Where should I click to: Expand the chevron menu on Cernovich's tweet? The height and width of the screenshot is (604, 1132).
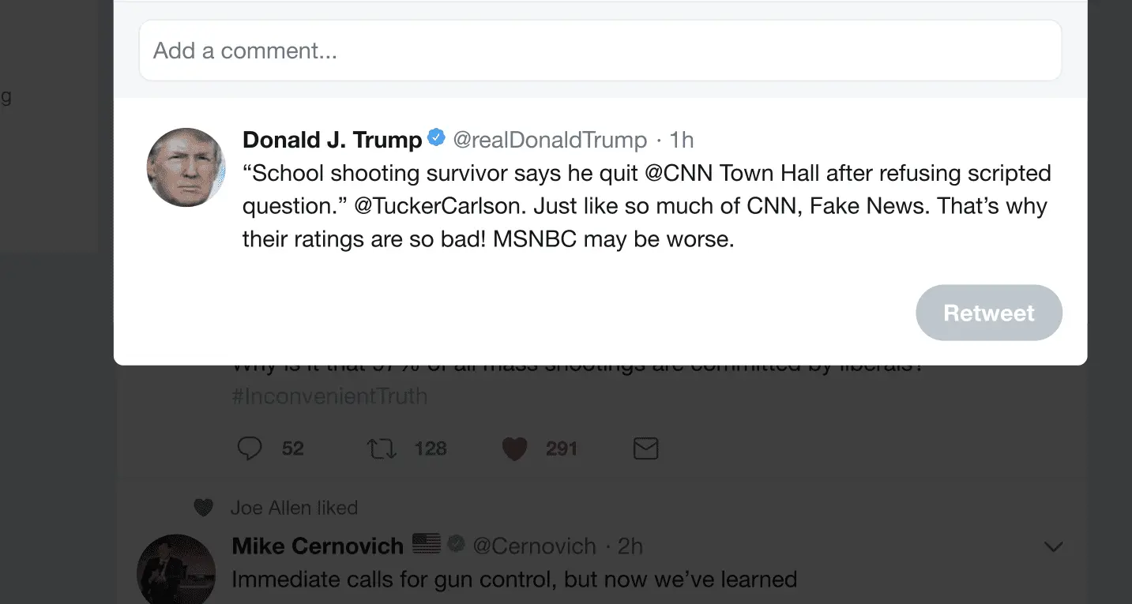pyautogui.click(x=1053, y=546)
